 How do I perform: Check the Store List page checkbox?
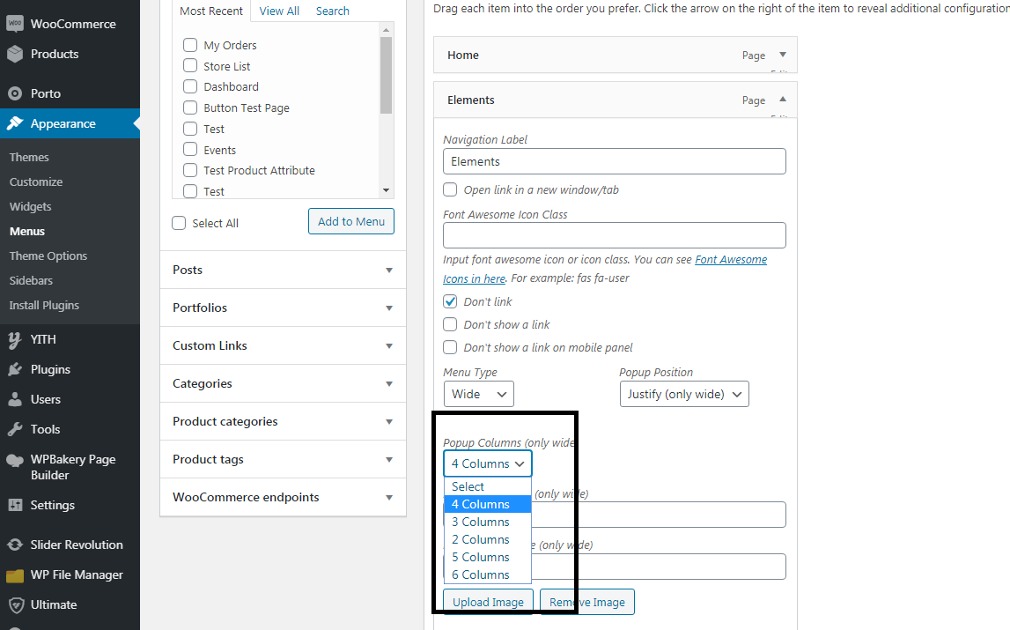point(190,66)
